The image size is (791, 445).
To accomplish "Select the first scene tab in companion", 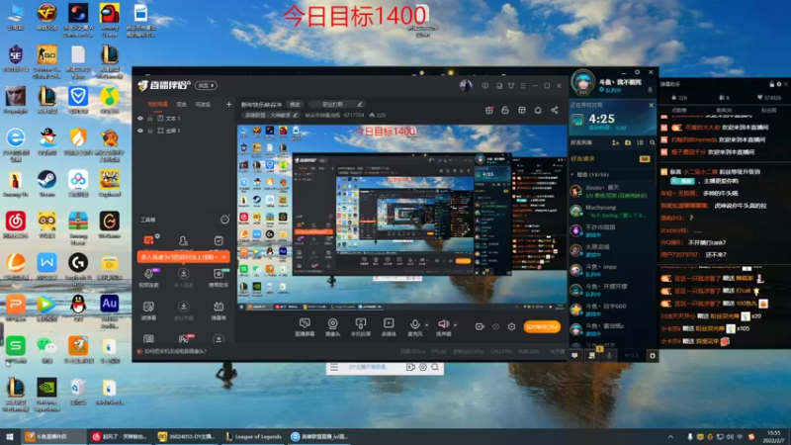I will (157, 104).
